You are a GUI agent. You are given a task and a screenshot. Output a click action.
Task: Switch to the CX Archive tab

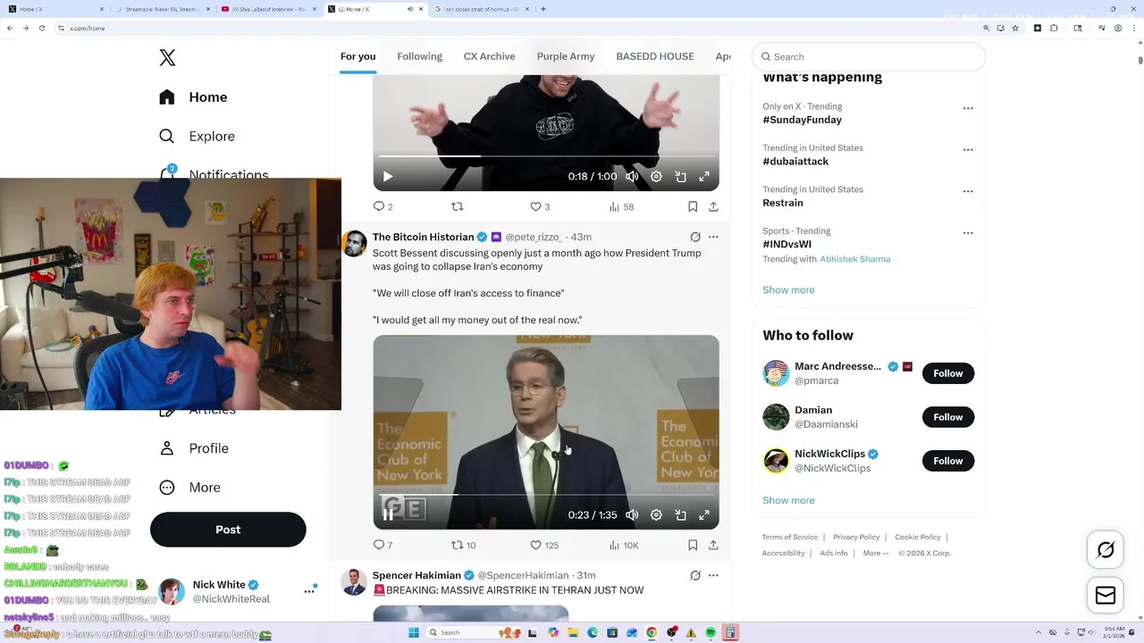[489, 56]
